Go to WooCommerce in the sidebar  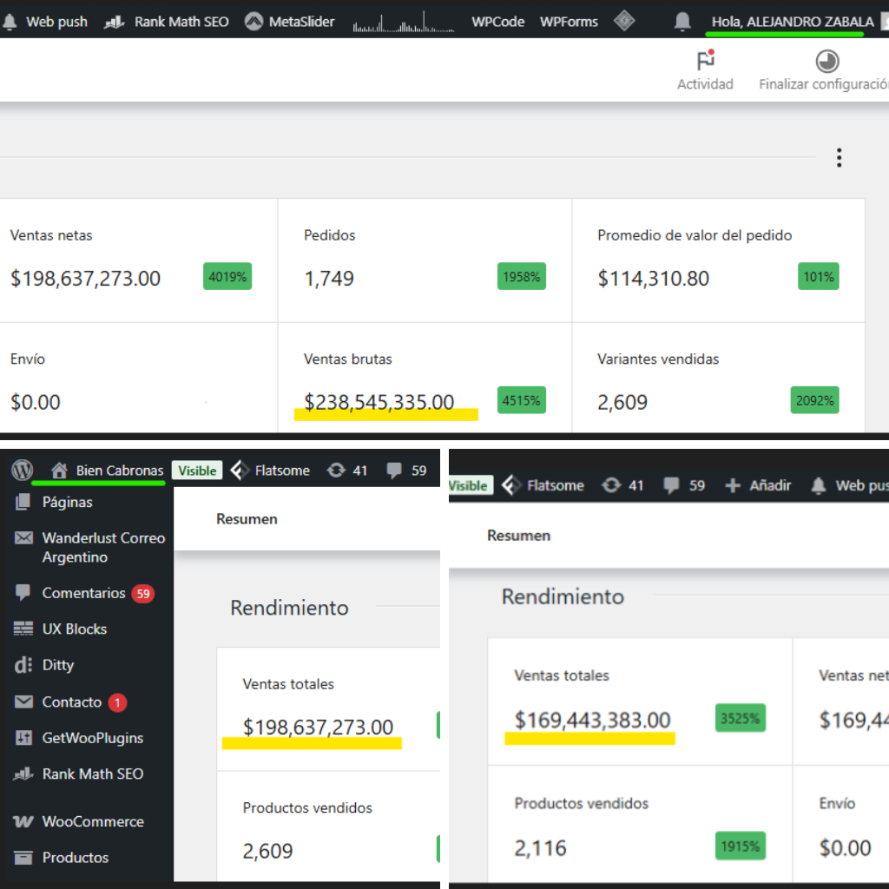[x=92, y=821]
